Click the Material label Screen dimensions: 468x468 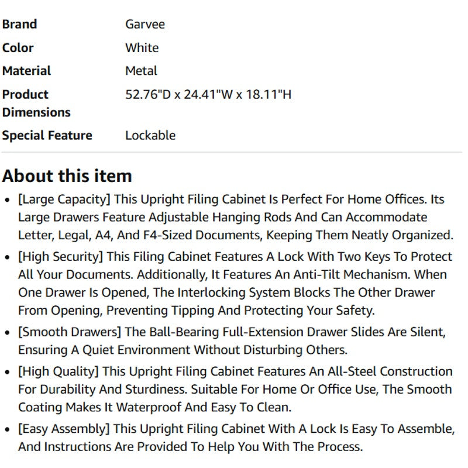(x=26, y=71)
